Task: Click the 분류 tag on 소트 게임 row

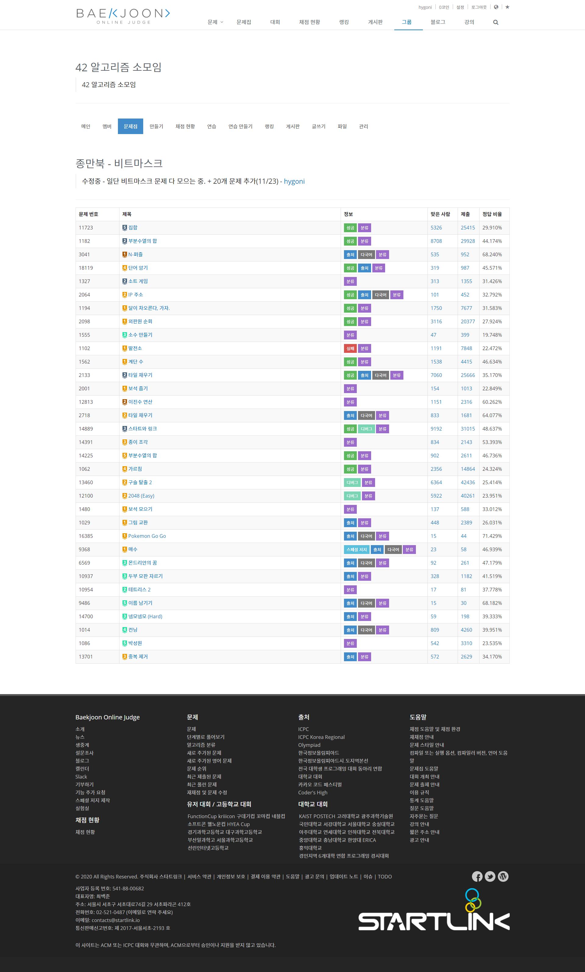Action: pos(350,282)
